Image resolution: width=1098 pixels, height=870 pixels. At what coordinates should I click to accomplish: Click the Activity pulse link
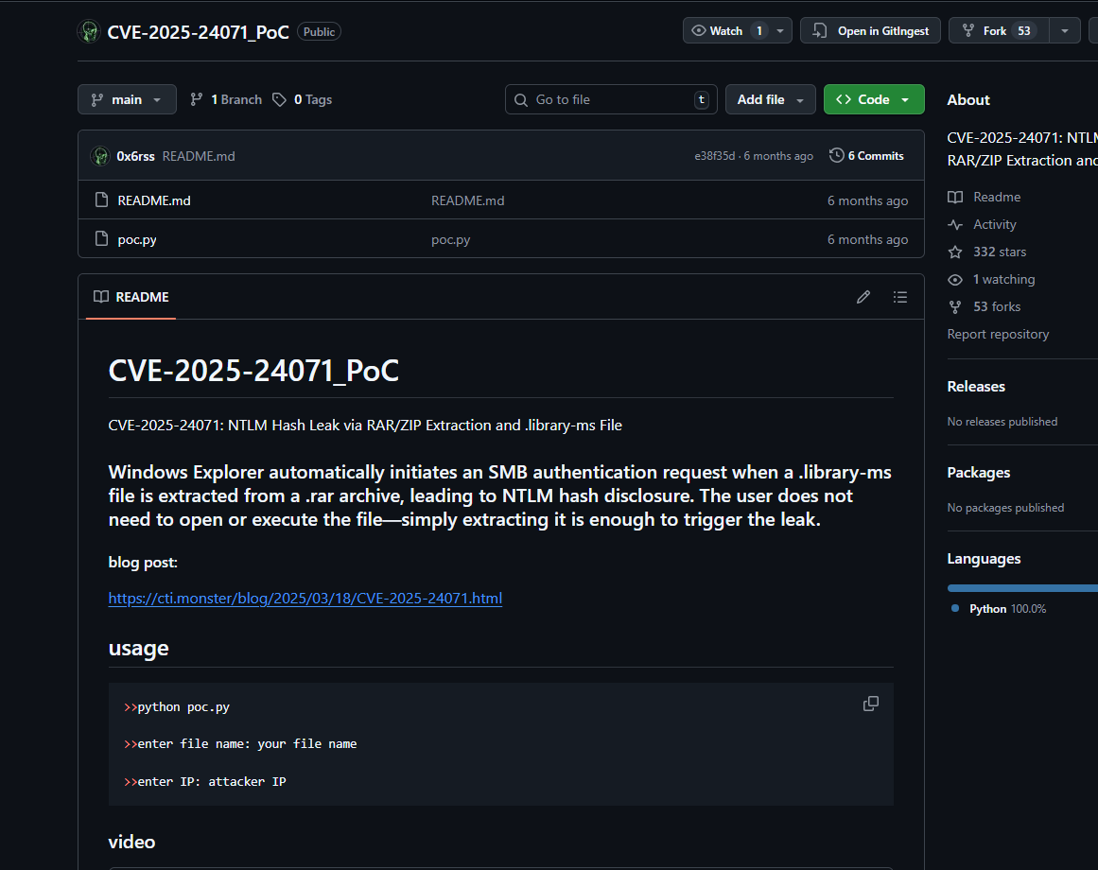(x=994, y=224)
